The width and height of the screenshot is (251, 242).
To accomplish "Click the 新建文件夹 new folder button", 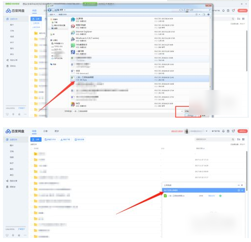I will [50, 139].
